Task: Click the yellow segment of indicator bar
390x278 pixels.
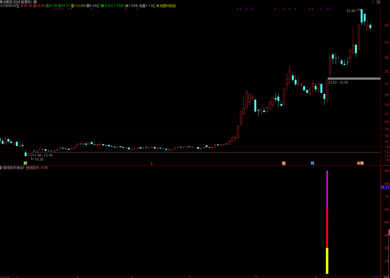Action: pyautogui.click(x=327, y=261)
